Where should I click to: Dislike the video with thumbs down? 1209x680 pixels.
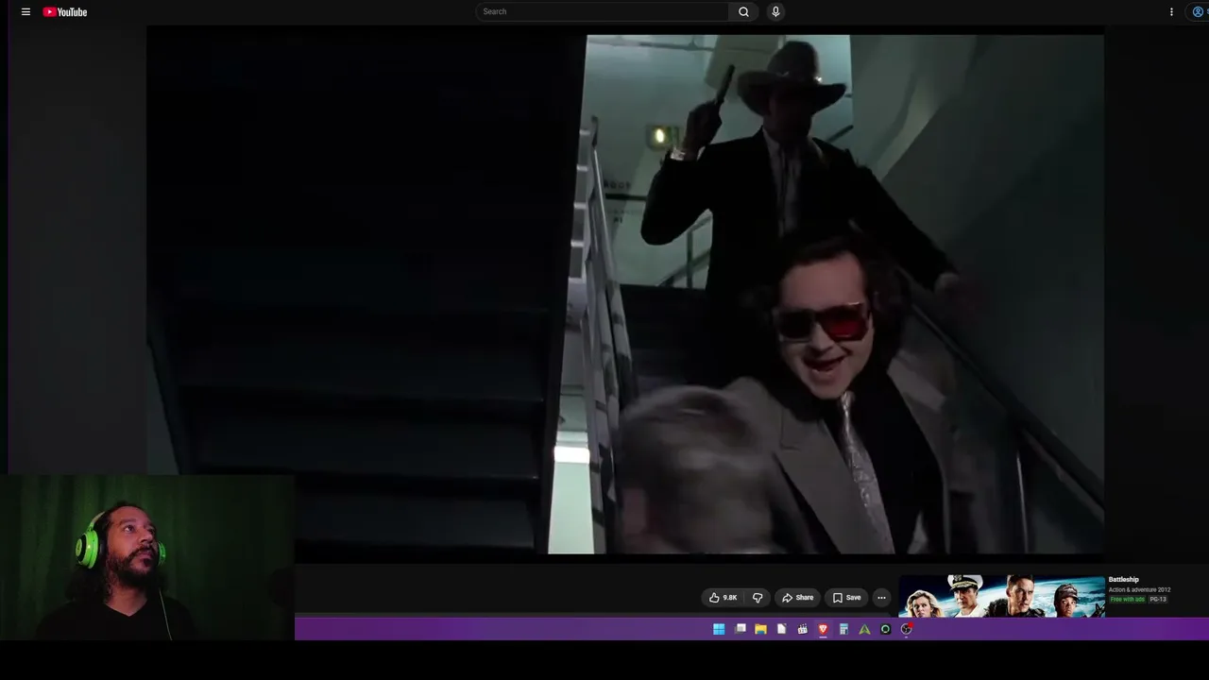(758, 598)
